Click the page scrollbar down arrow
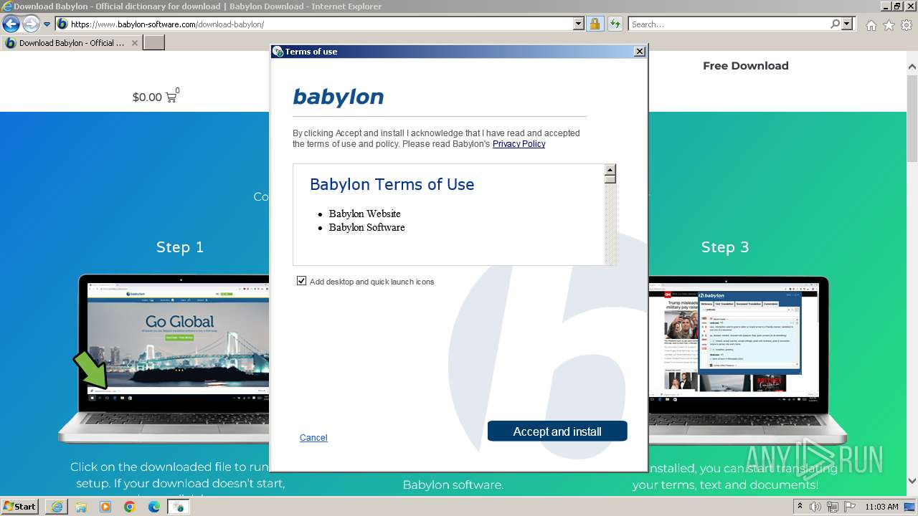The width and height of the screenshot is (918, 516). click(x=912, y=482)
